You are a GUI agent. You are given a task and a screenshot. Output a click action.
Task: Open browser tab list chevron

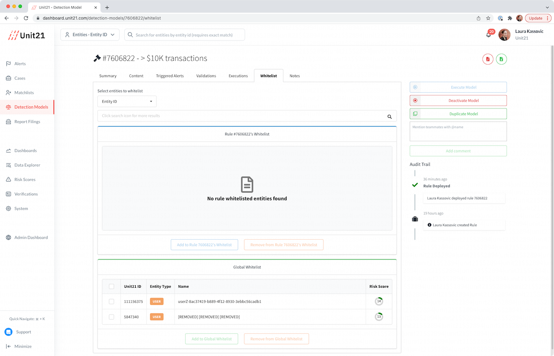548,7
